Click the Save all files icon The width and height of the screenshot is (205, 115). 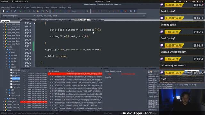[15, 11]
